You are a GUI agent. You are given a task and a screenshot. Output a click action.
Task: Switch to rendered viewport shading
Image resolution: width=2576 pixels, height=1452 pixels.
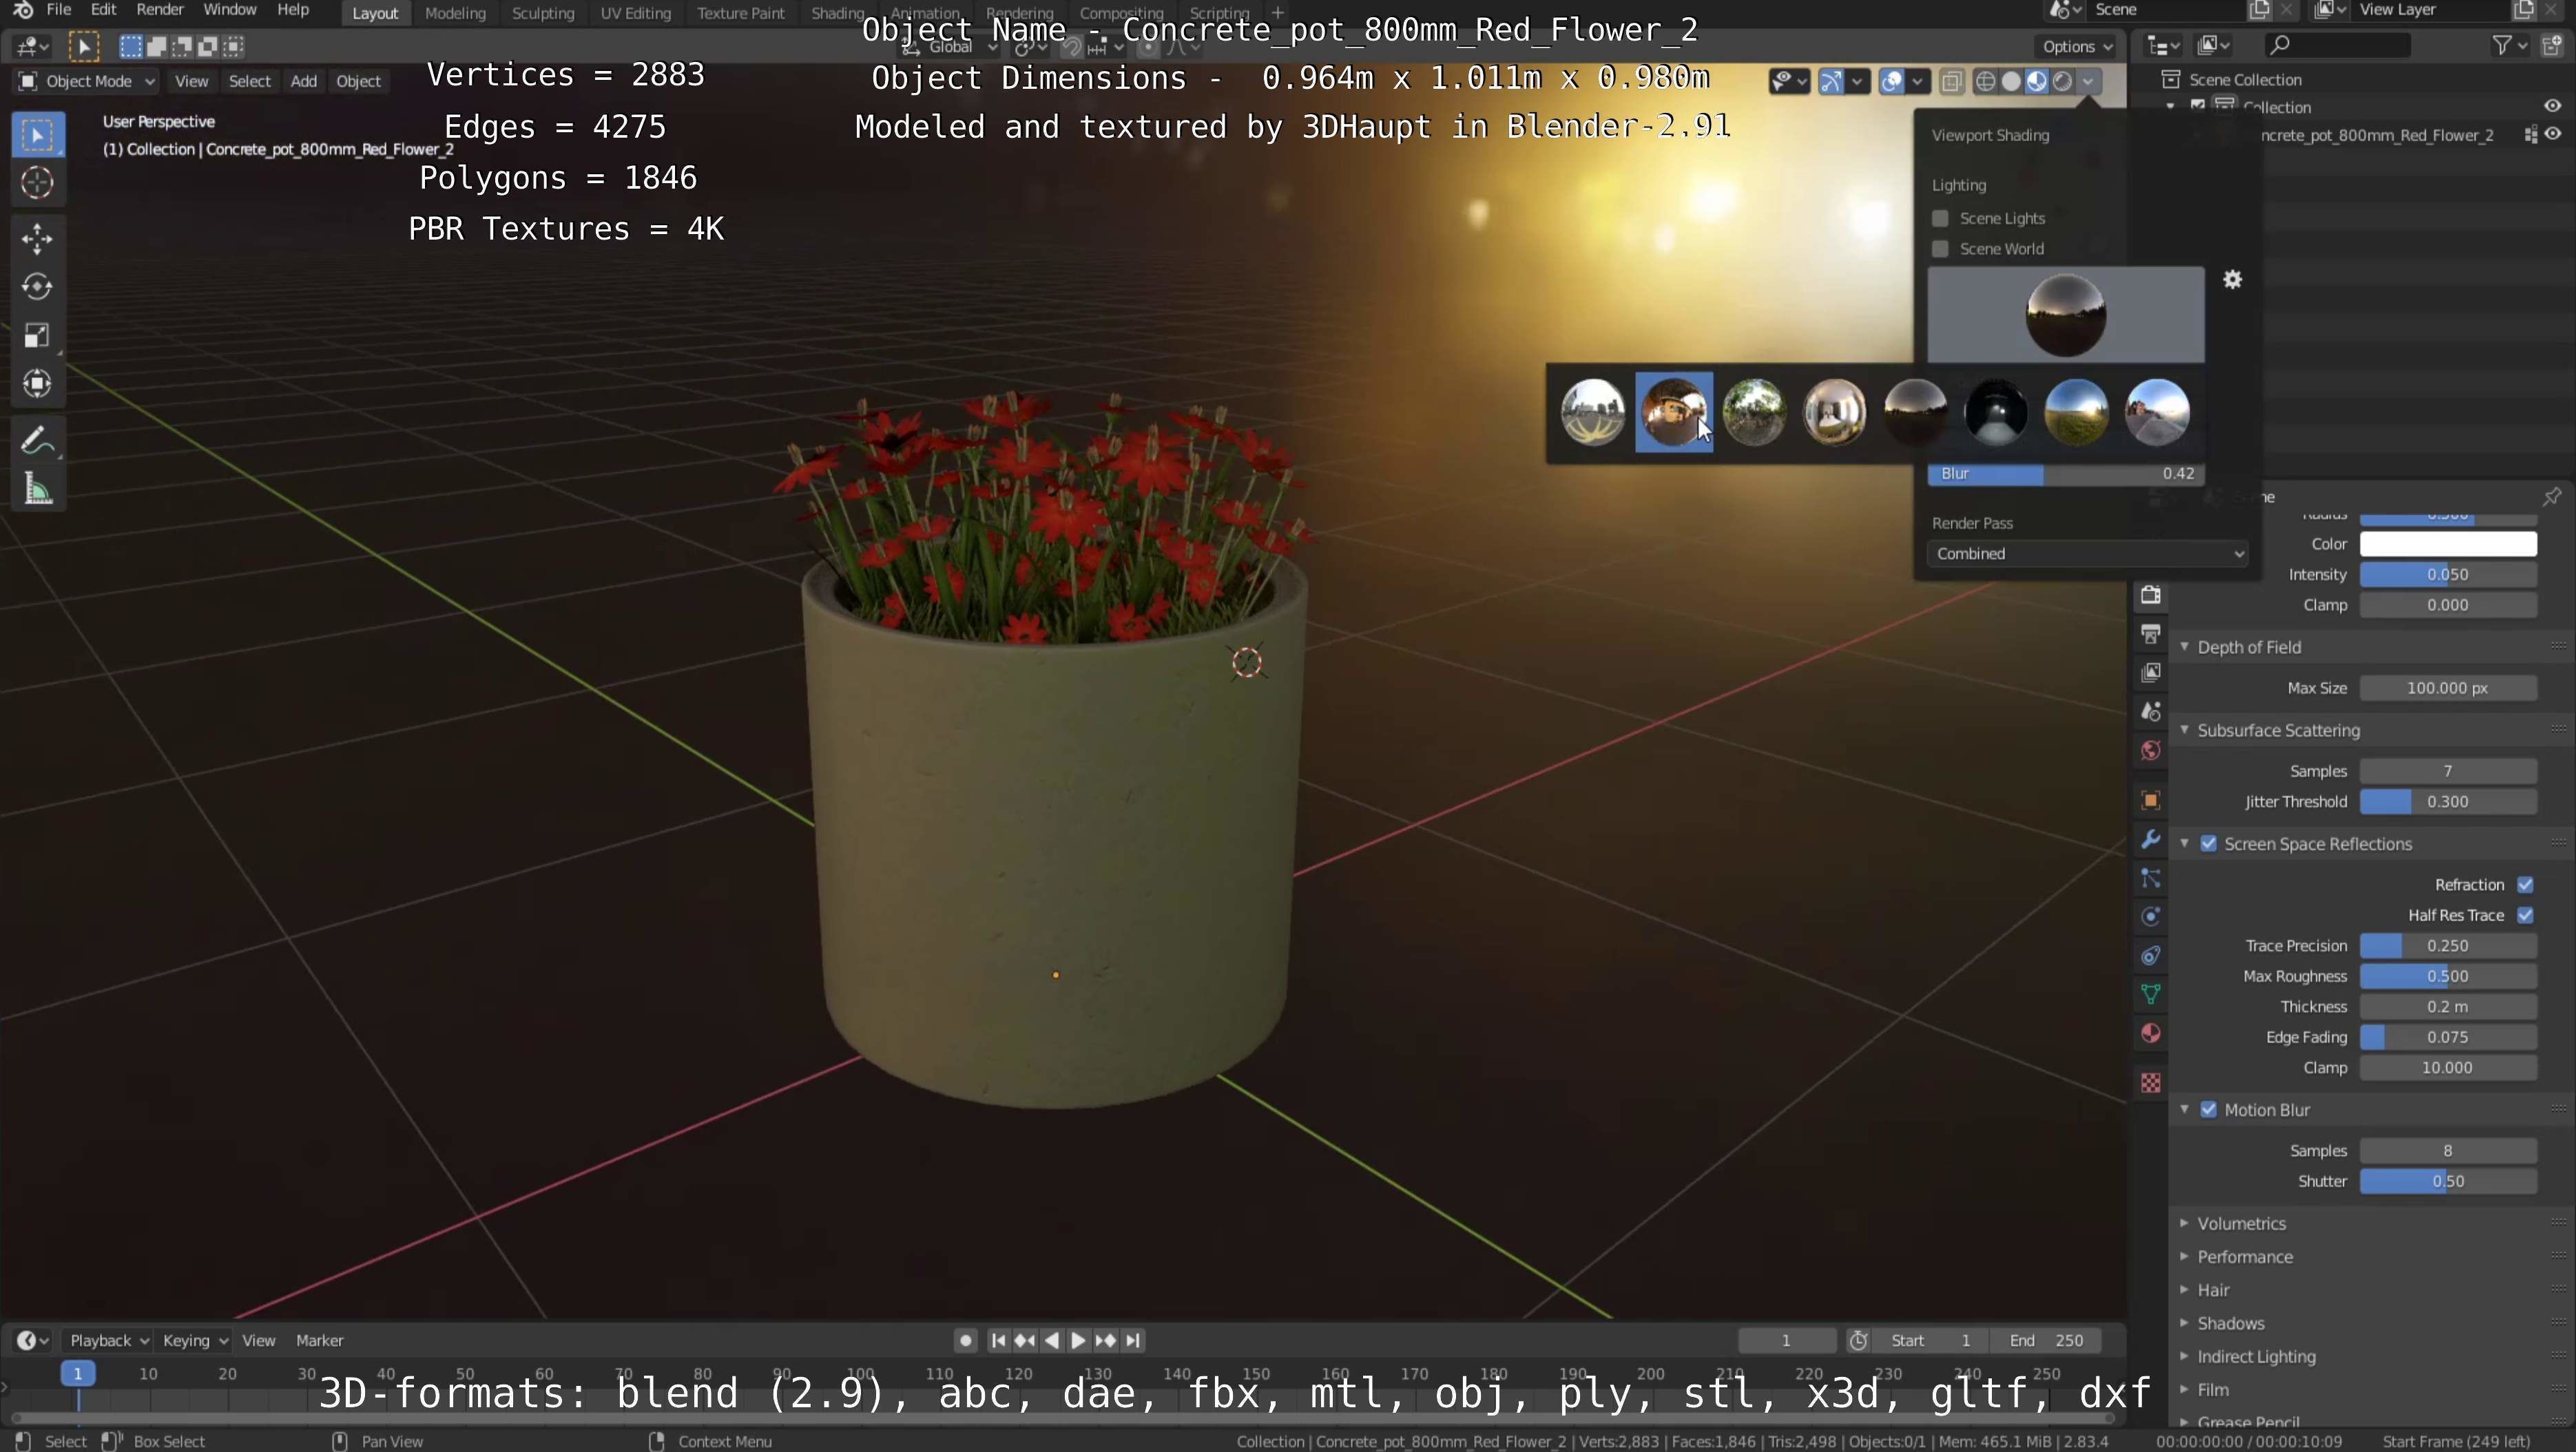coord(2063,82)
